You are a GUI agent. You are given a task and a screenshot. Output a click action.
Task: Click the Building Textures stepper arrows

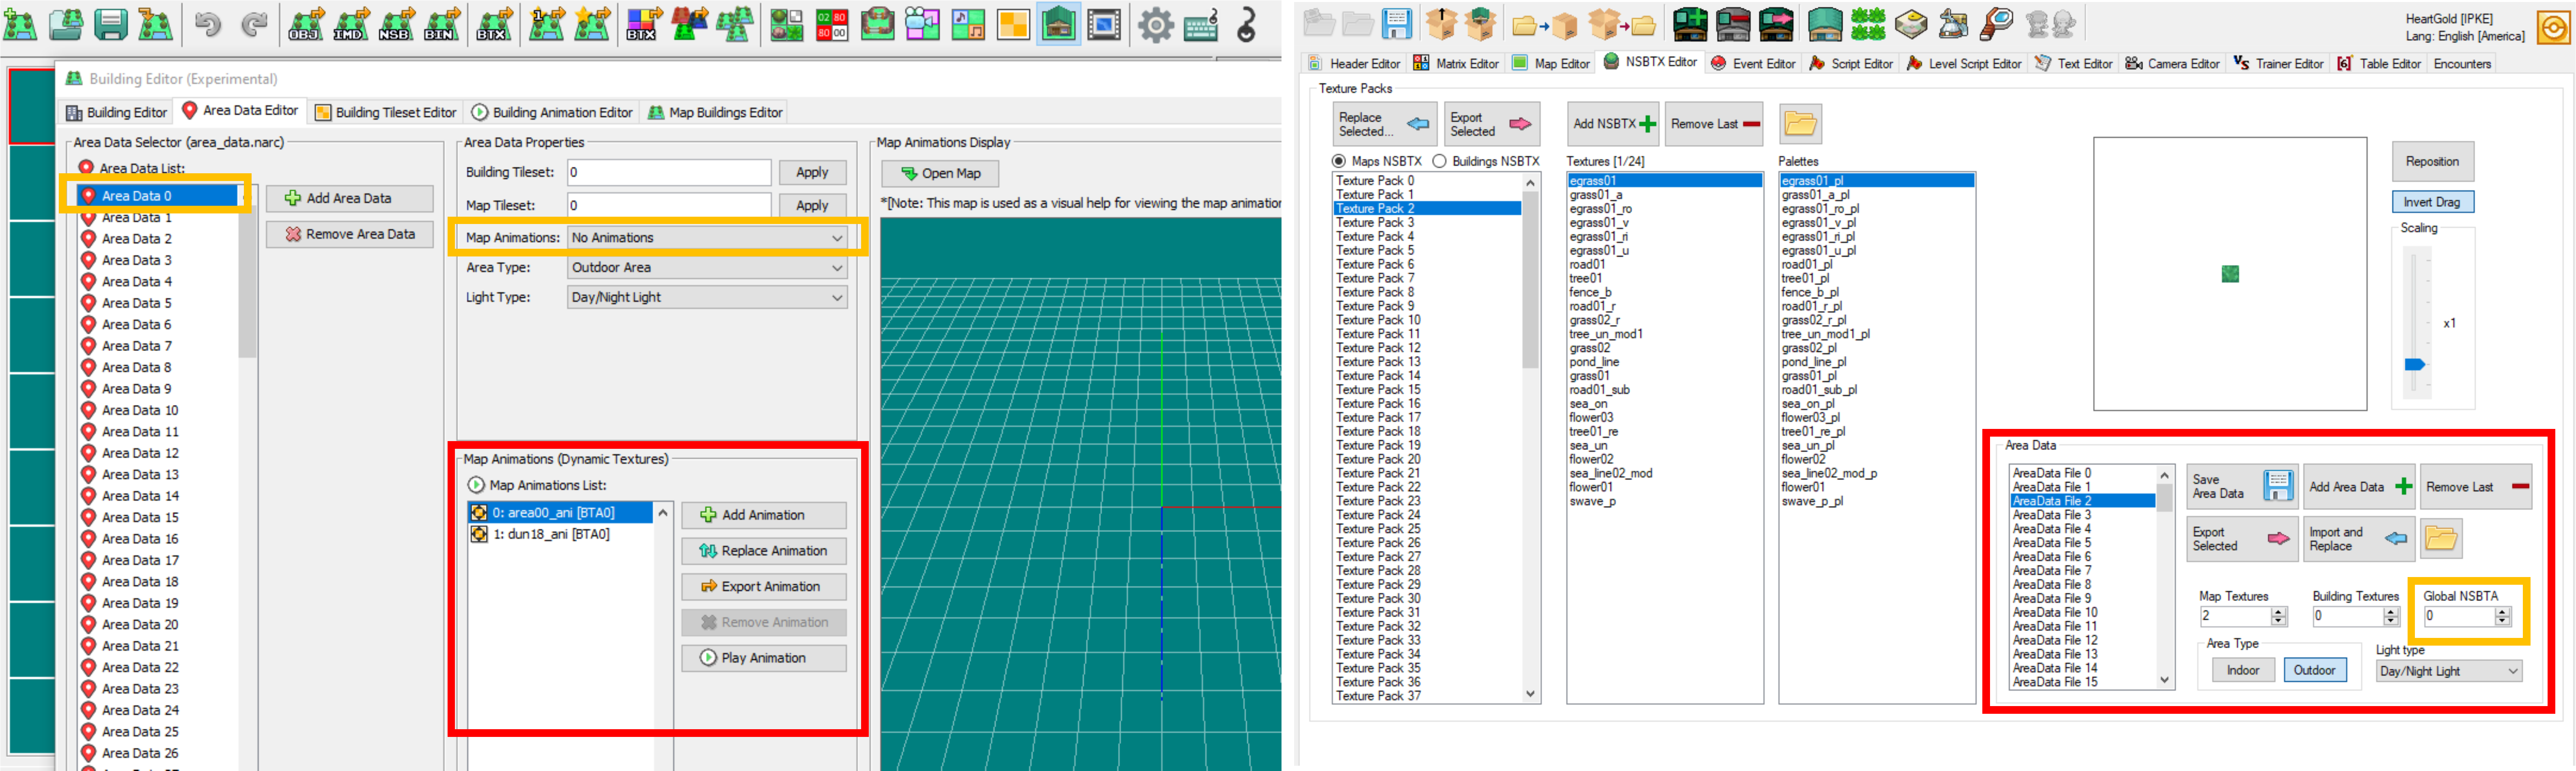point(2391,617)
